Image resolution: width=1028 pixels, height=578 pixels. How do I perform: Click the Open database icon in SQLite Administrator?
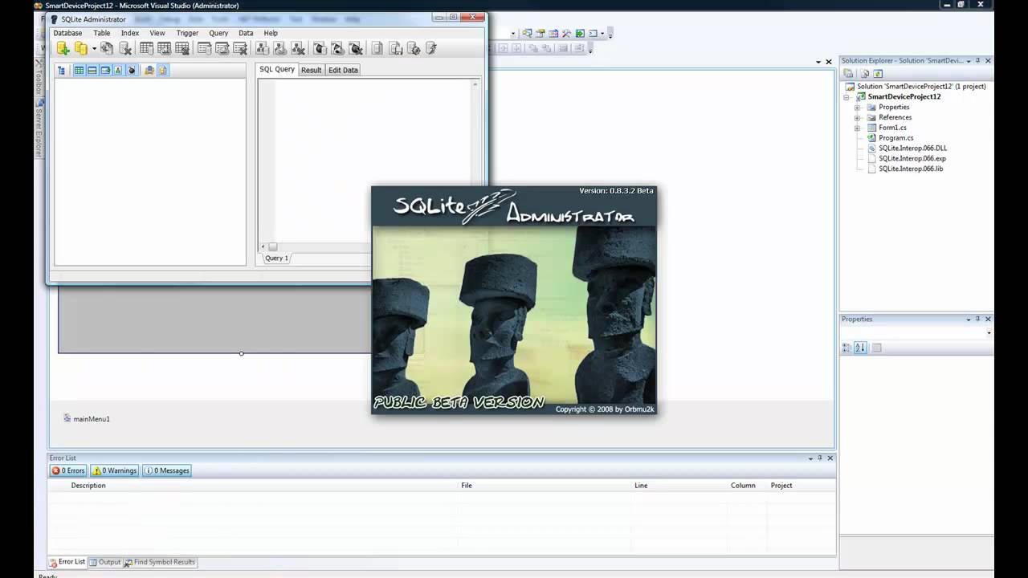[x=80, y=48]
